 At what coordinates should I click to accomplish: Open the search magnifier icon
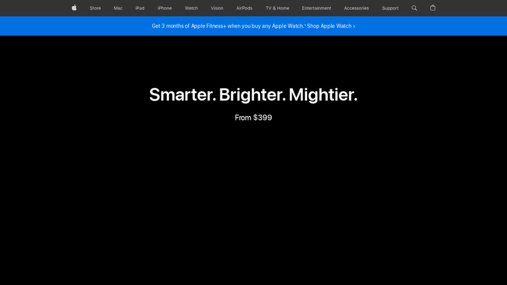pyautogui.click(x=414, y=8)
